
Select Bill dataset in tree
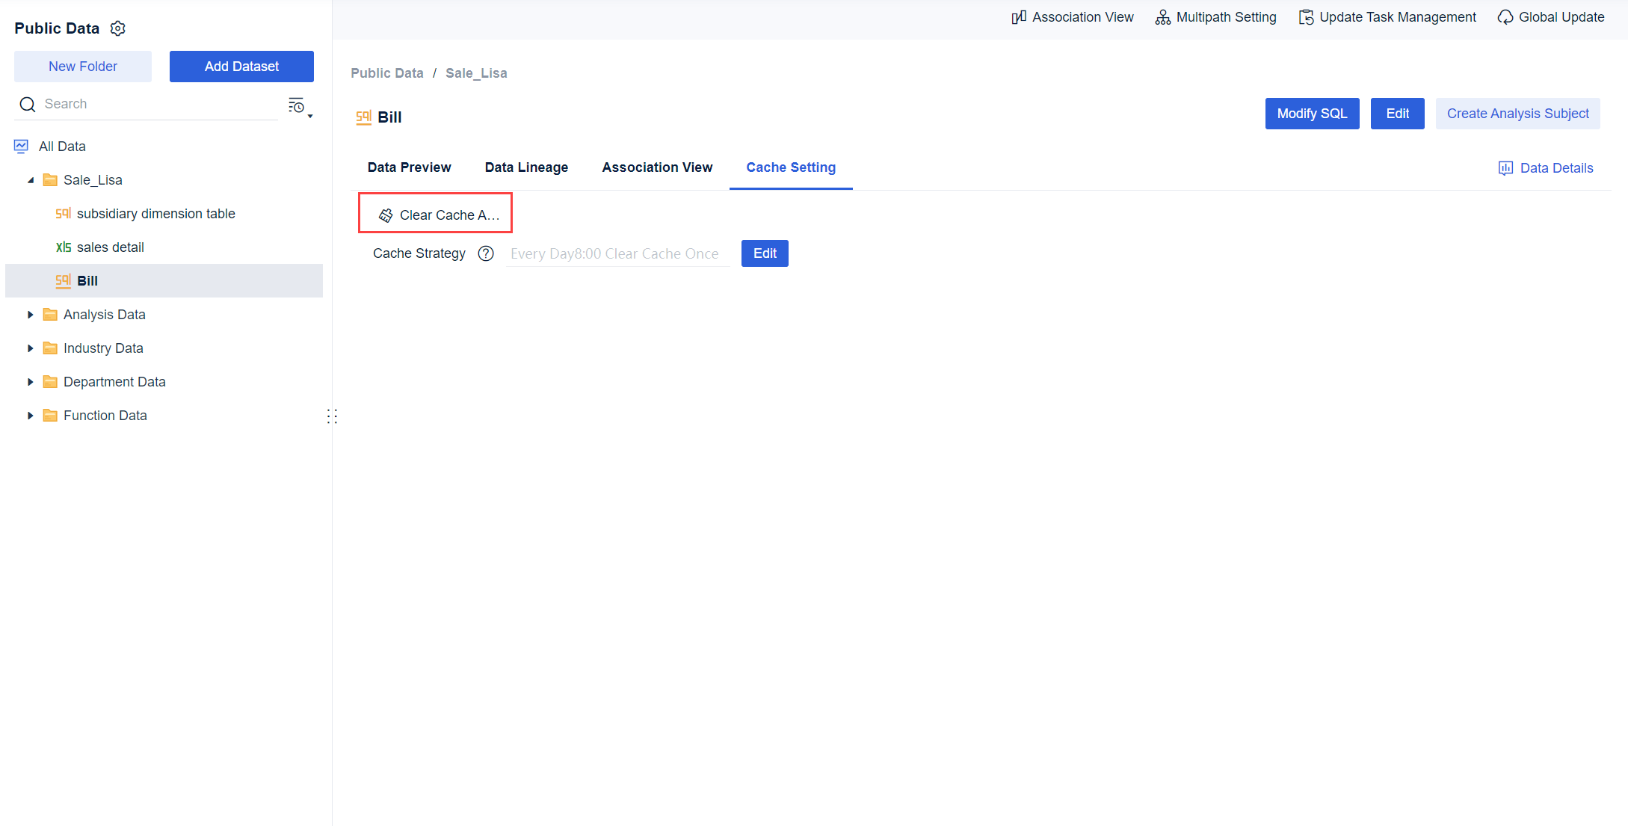(x=164, y=281)
